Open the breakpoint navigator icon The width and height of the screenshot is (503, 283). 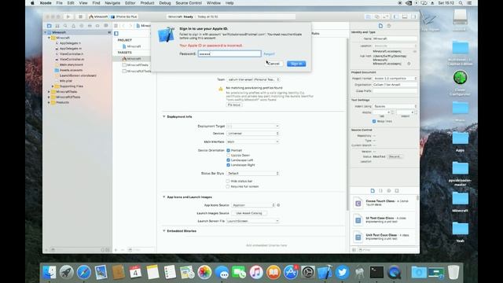[x=97, y=26]
